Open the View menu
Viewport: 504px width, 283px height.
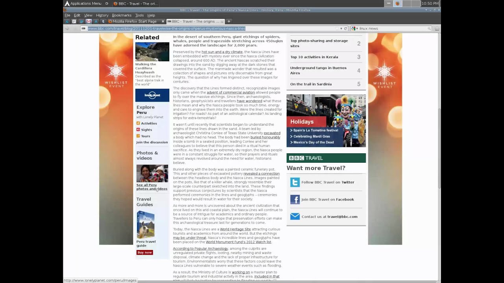(x=88, y=15)
